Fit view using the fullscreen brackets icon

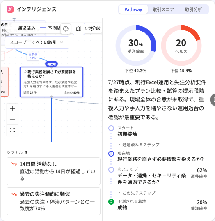(x=12, y=130)
